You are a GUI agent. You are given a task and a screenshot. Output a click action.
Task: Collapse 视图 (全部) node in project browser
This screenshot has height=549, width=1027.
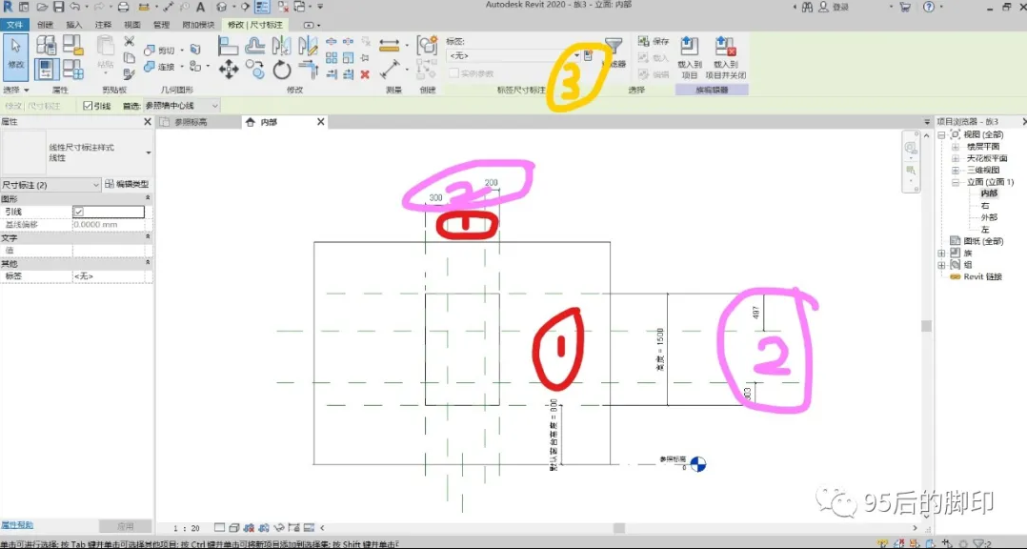click(x=942, y=135)
